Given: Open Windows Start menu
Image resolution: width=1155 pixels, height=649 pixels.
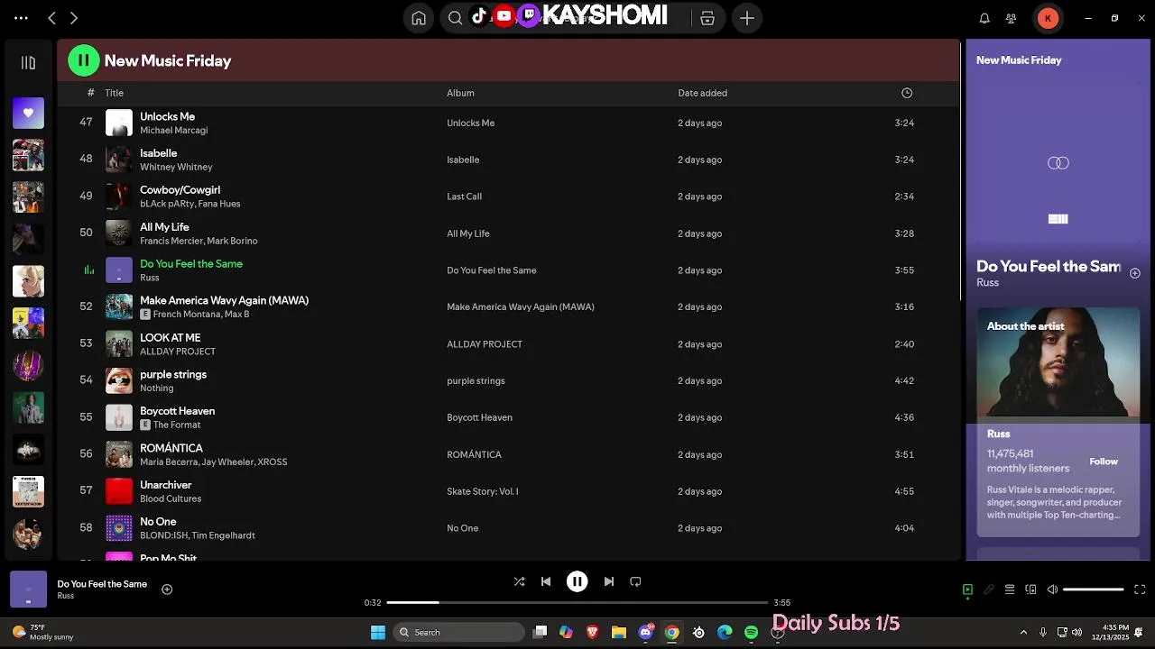Looking at the screenshot, I should [x=378, y=633].
